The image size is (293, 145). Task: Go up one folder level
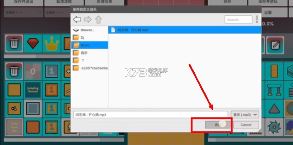tap(98, 20)
